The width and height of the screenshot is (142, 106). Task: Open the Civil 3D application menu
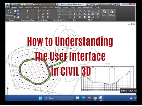[x=7, y=6]
